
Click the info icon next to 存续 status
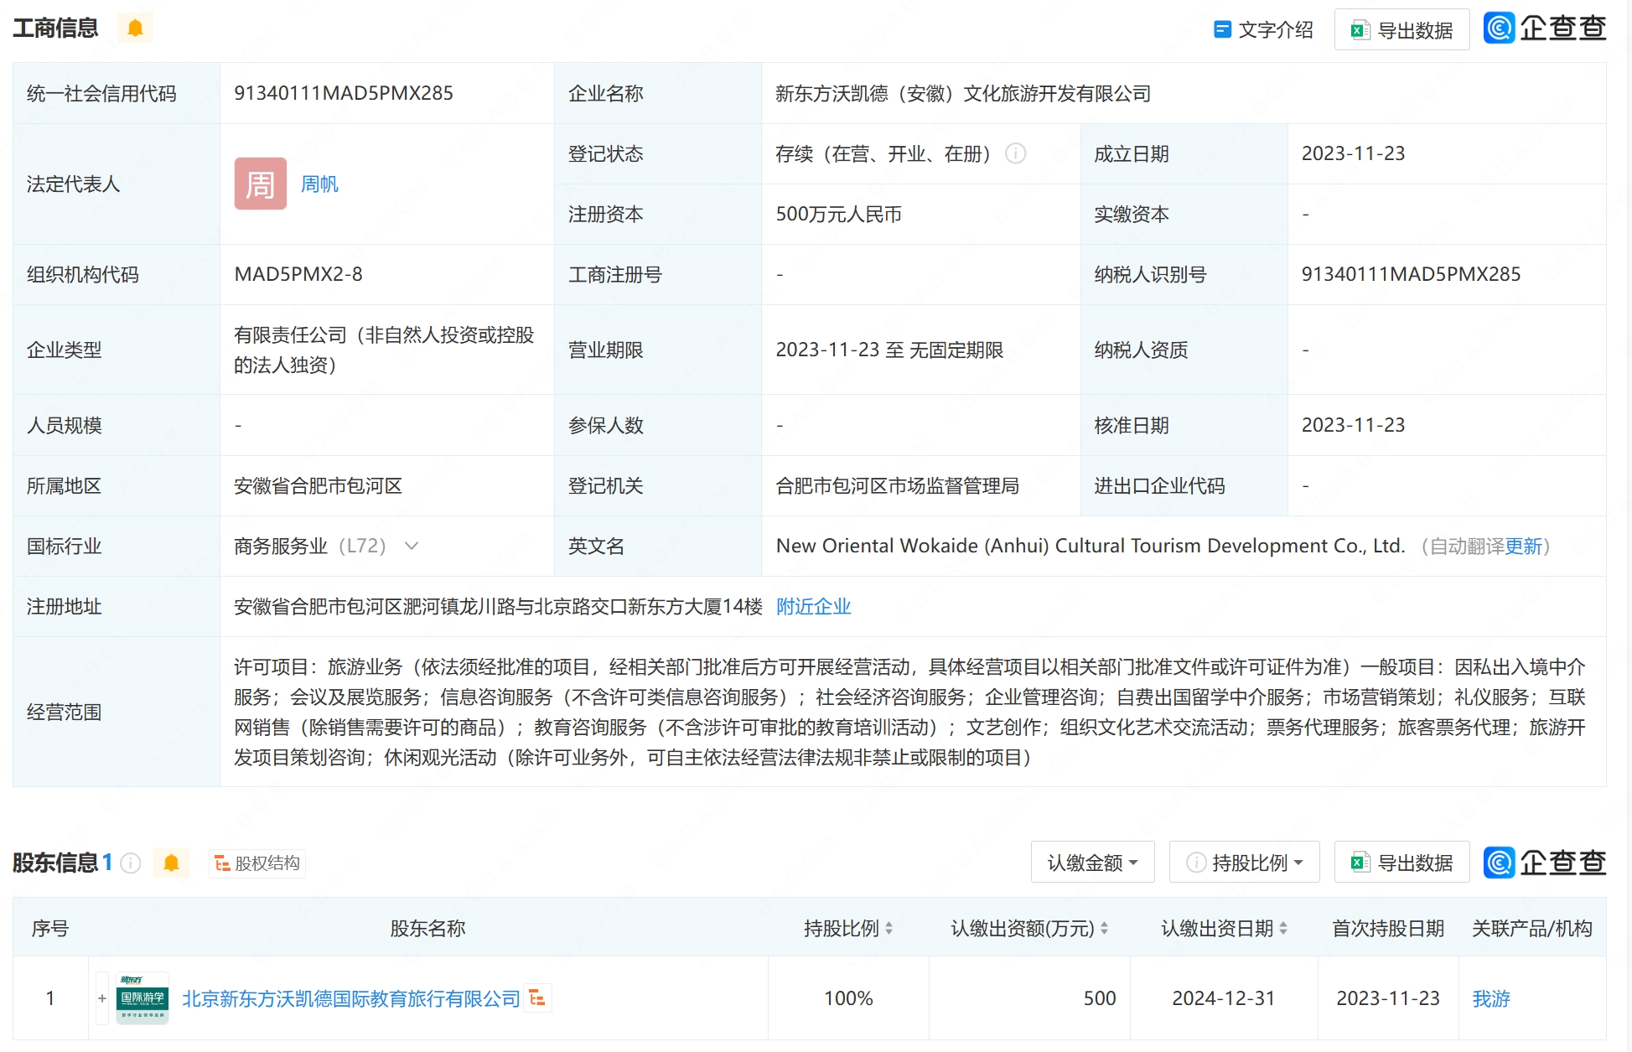click(x=1015, y=153)
